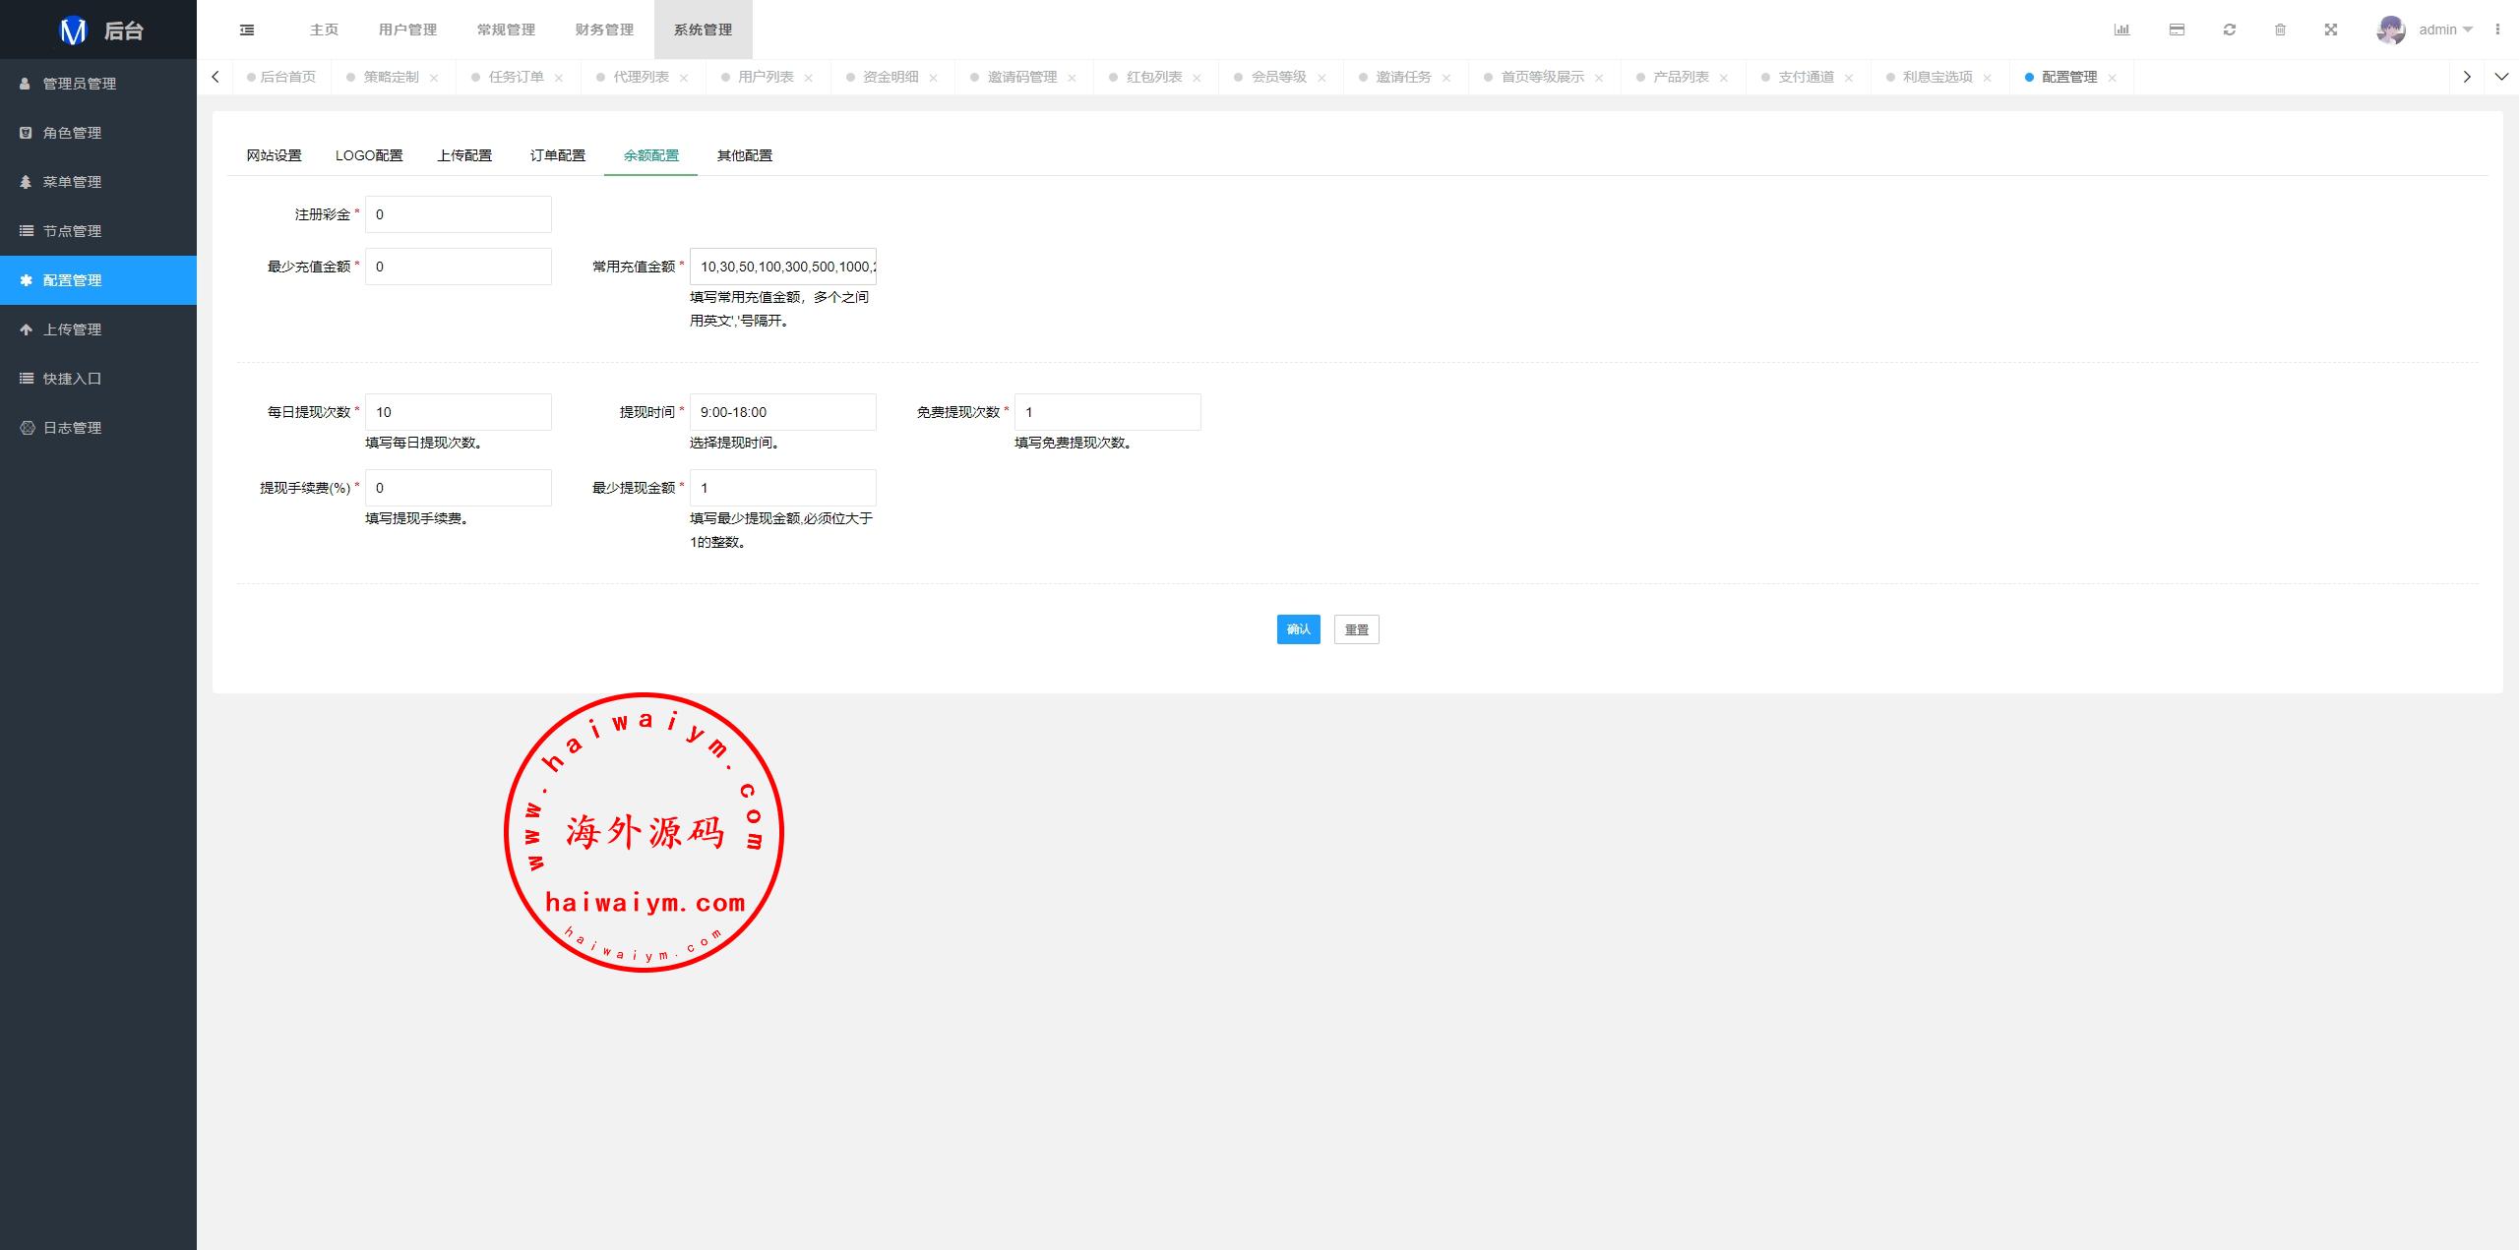Click the card icon in top header

(x=2177, y=30)
